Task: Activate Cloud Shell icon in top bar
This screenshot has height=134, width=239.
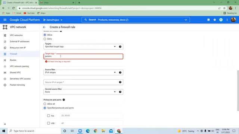Action: pyautogui.click(x=208, y=20)
